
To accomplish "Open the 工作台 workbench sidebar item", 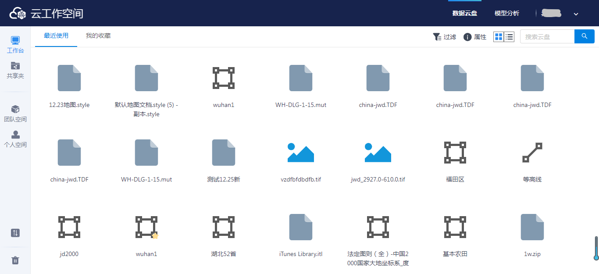I will 15,45.
